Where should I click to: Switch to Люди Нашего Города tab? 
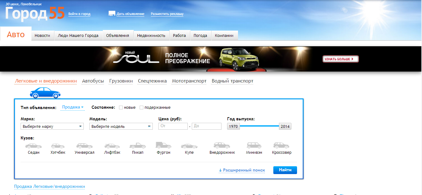pos(78,36)
